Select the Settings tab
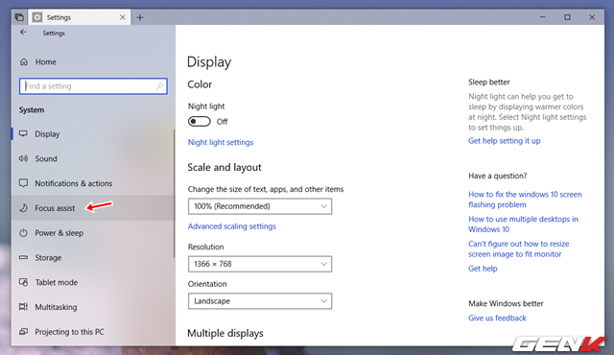 [x=80, y=17]
